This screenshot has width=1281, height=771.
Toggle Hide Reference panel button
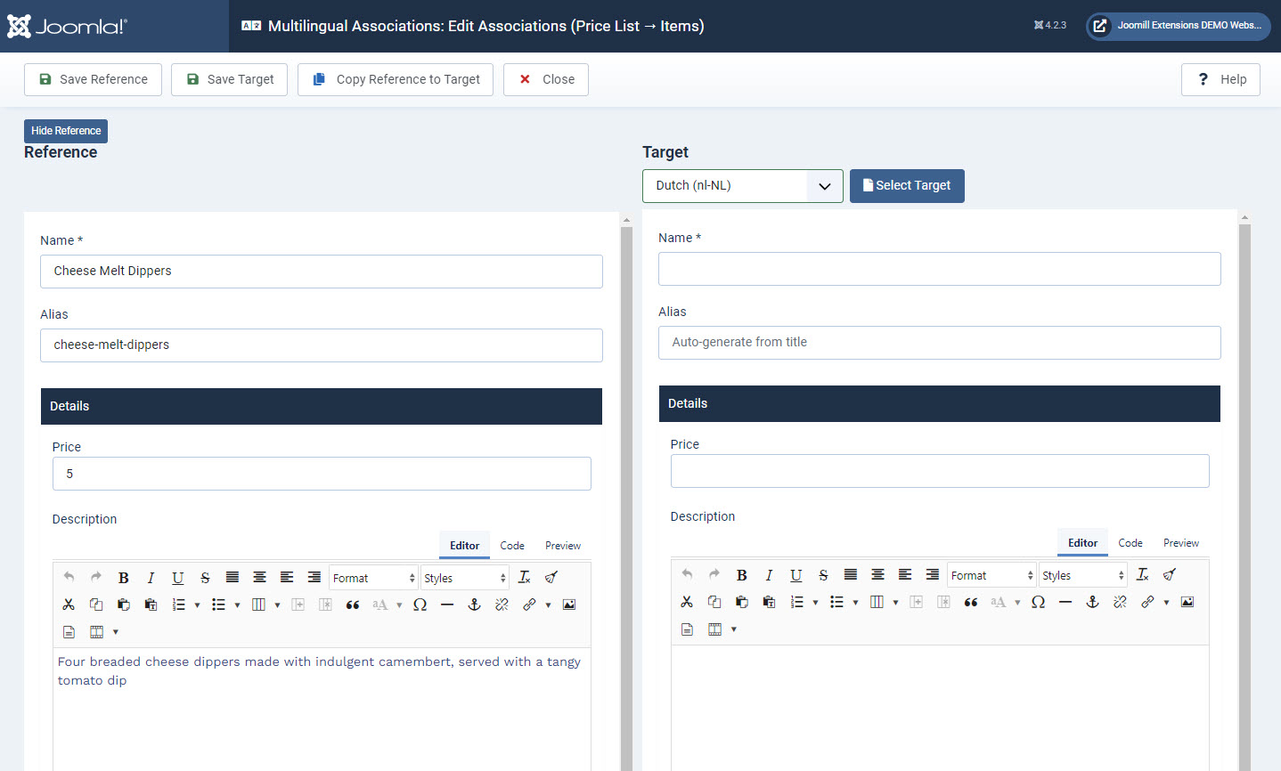pos(66,131)
